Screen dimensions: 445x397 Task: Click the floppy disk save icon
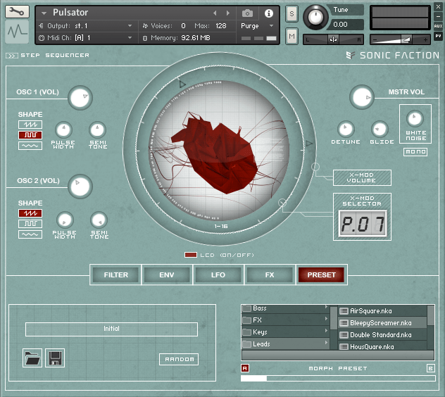tap(55, 358)
